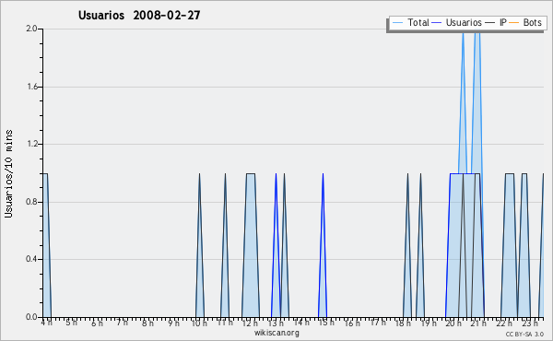
Task: Click the '7 h' x-axis label
Action: pos(123,323)
